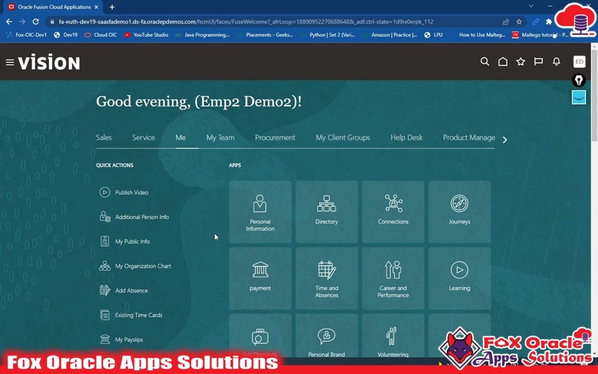This screenshot has width=598, height=374.
Task: Open the Watchlist flag icon
Action: click(538, 61)
